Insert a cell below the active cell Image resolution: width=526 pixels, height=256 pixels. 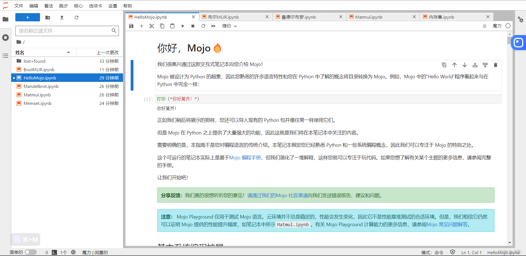click(x=485, y=65)
